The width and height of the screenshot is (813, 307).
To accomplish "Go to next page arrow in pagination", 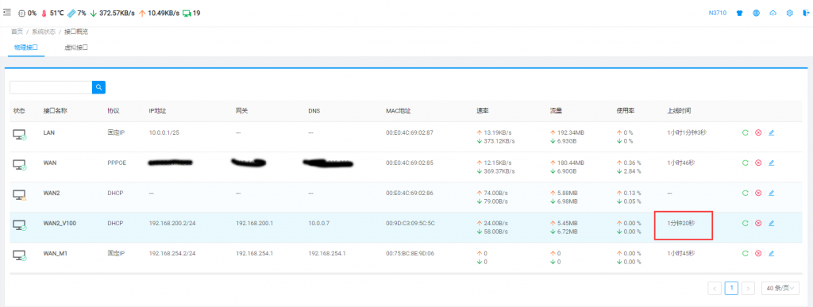I will [748, 288].
